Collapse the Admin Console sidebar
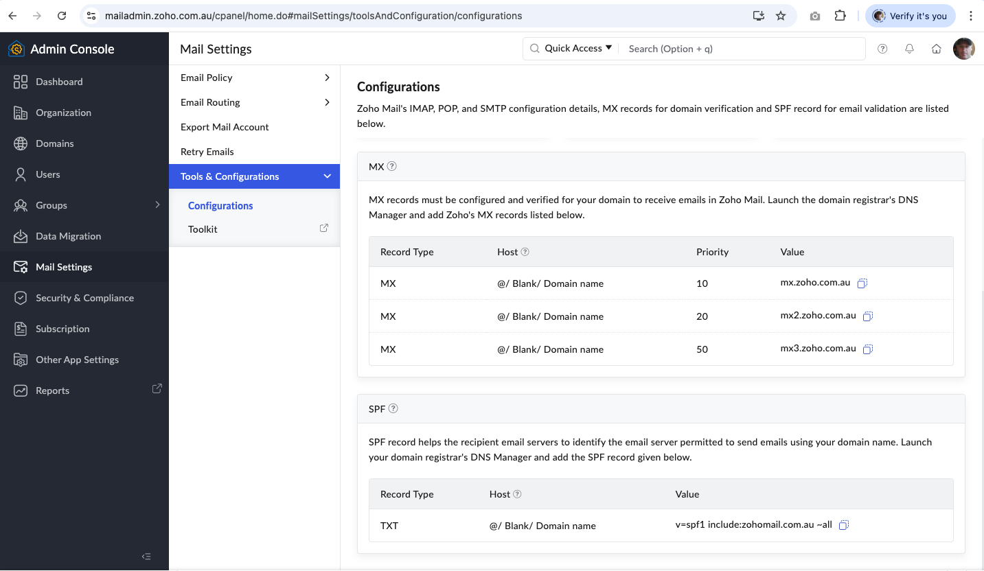 click(146, 557)
